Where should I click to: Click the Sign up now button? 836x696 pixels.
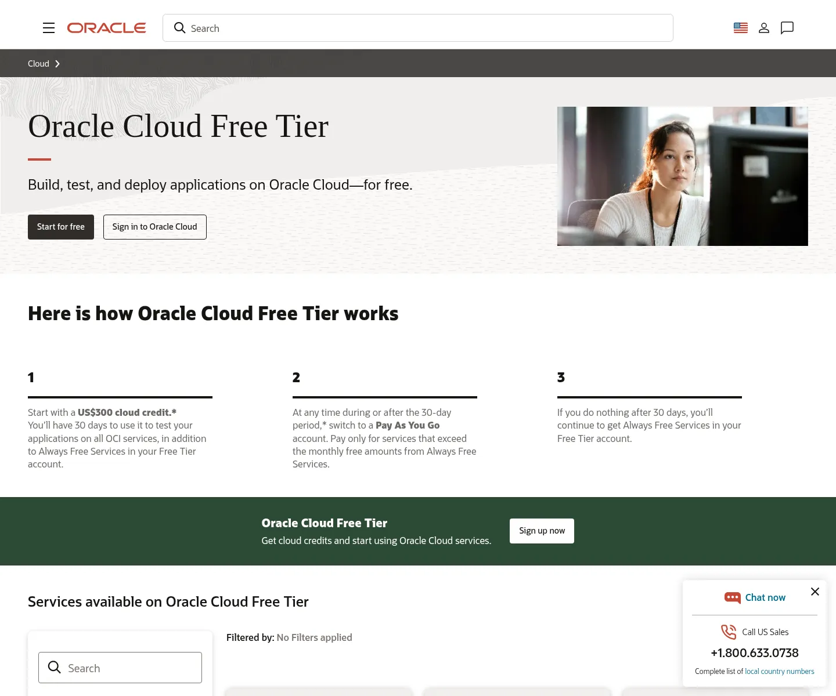542,531
